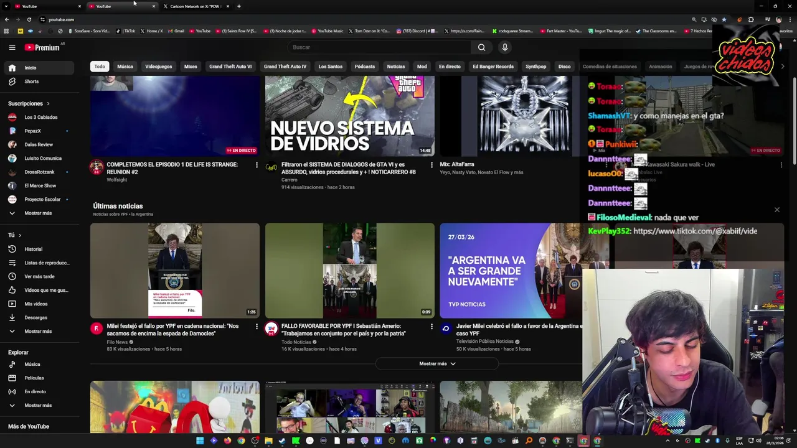The width and height of the screenshot is (797, 448).
Task: Select Grand Theft Auto IV chip
Action: pos(285,67)
